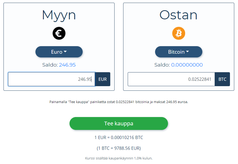Image resolution: width=238 pixels, height=164 pixels.
Task: Click the trade confirmation summary sentence
Action: point(119,102)
